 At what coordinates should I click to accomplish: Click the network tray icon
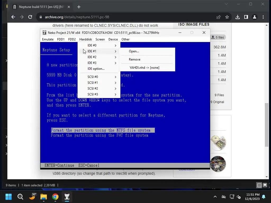pyautogui.click(x=232, y=197)
